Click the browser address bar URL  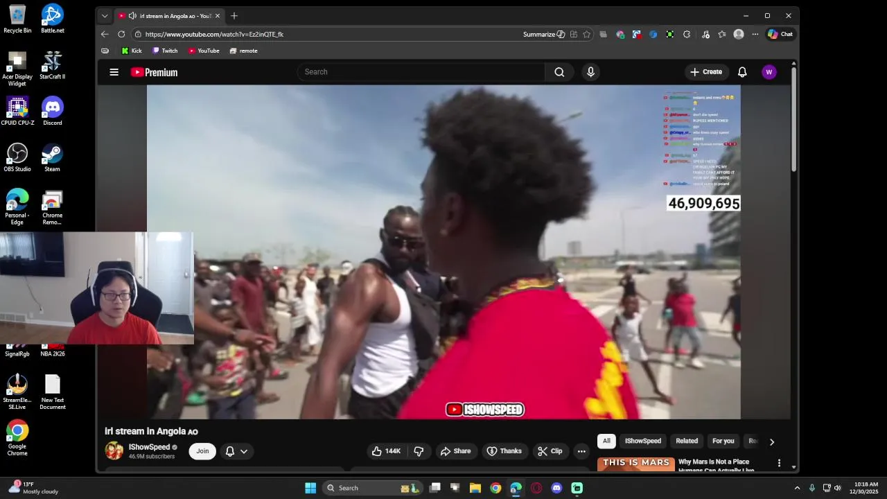[x=214, y=34]
